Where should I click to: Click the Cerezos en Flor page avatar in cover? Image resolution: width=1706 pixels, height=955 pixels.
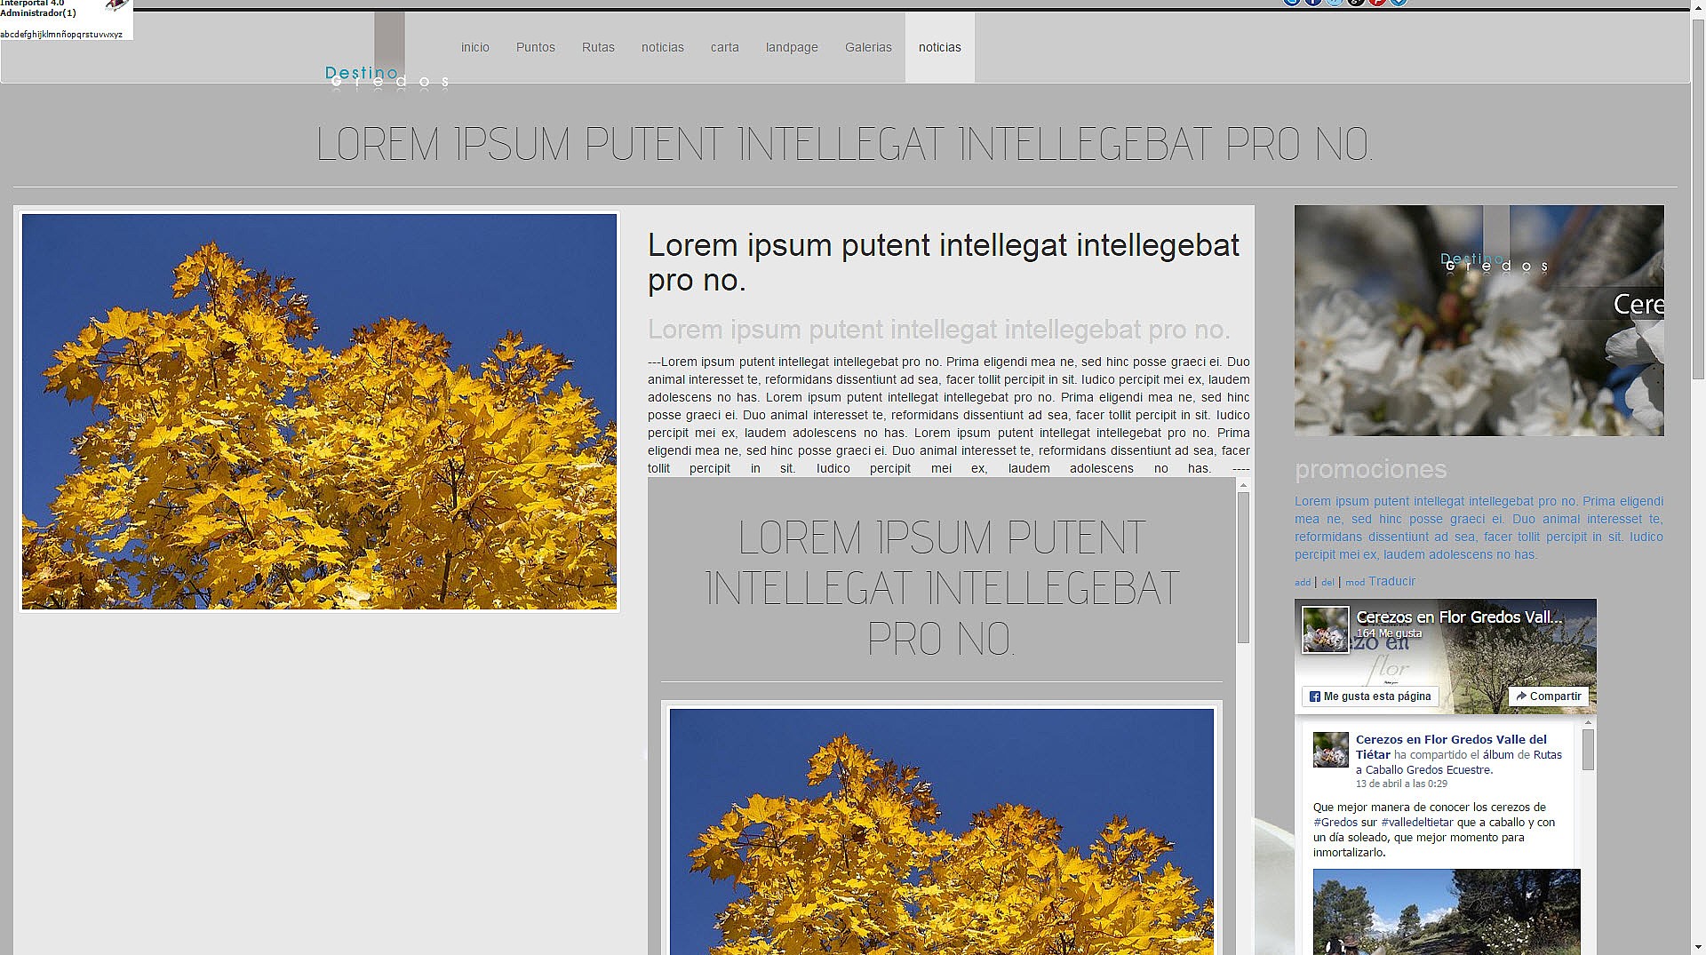click(x=1326, y=629)
